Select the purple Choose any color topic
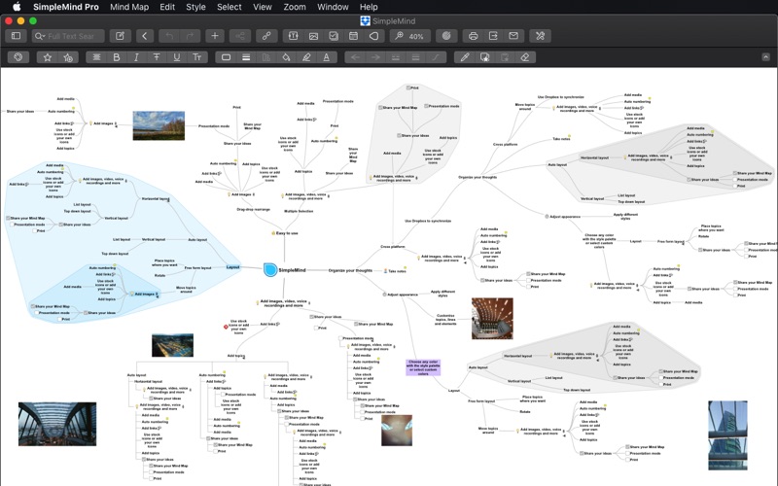The height and width of the screenshot is (486, 778). coord(423,367)
